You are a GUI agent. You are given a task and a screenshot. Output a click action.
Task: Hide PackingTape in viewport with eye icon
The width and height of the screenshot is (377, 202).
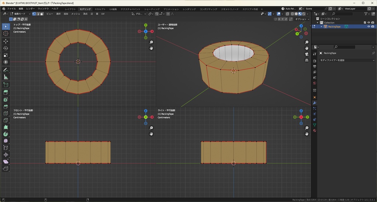pyautogui.click(x=369, y=26)
